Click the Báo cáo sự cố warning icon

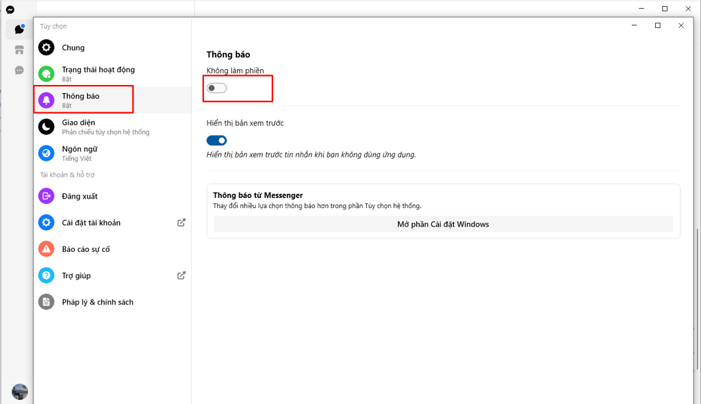pos(46,249)
